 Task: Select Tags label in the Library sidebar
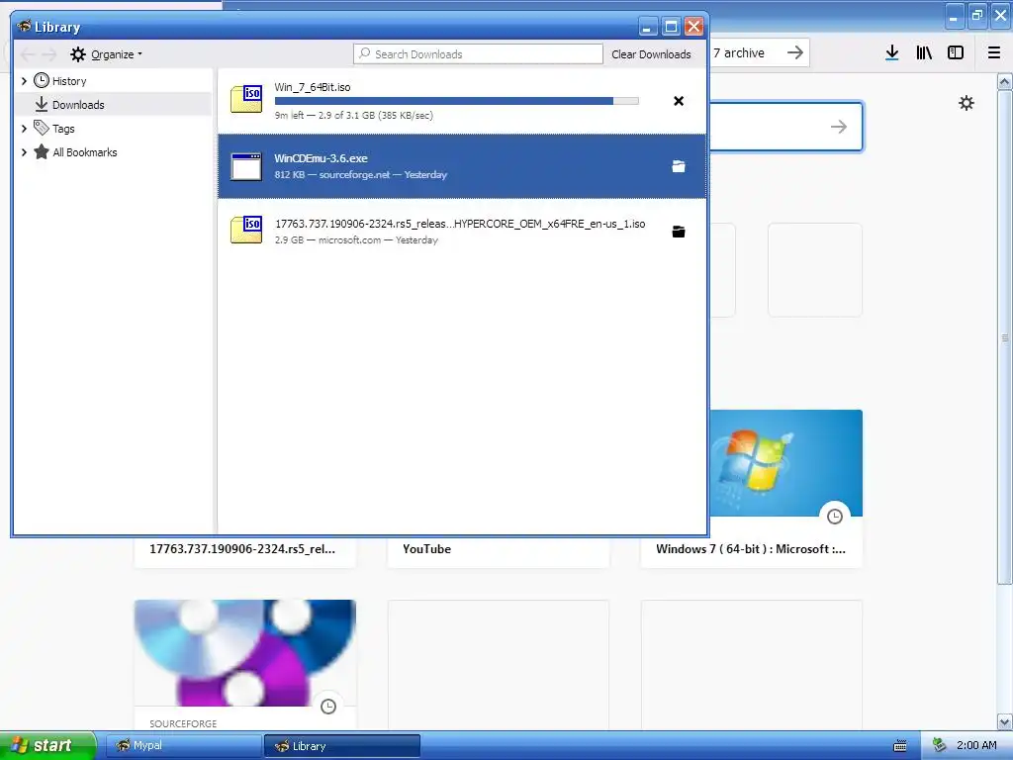coord(63,129)
